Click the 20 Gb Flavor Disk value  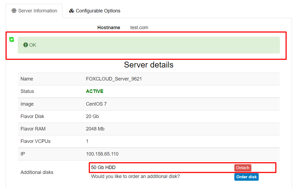[92, 116]
